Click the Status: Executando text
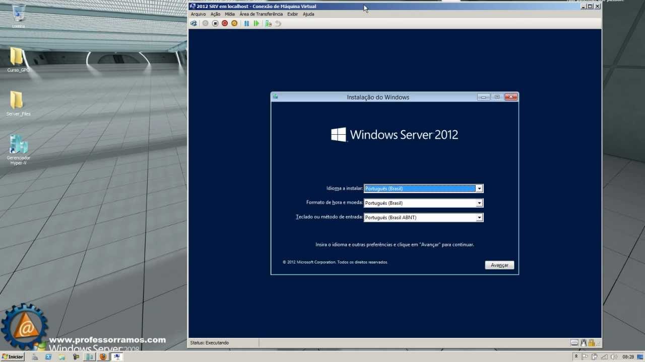 pyautogui.click(x=209, y=343)
